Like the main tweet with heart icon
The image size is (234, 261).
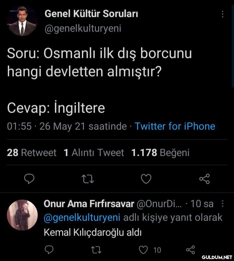146,179
